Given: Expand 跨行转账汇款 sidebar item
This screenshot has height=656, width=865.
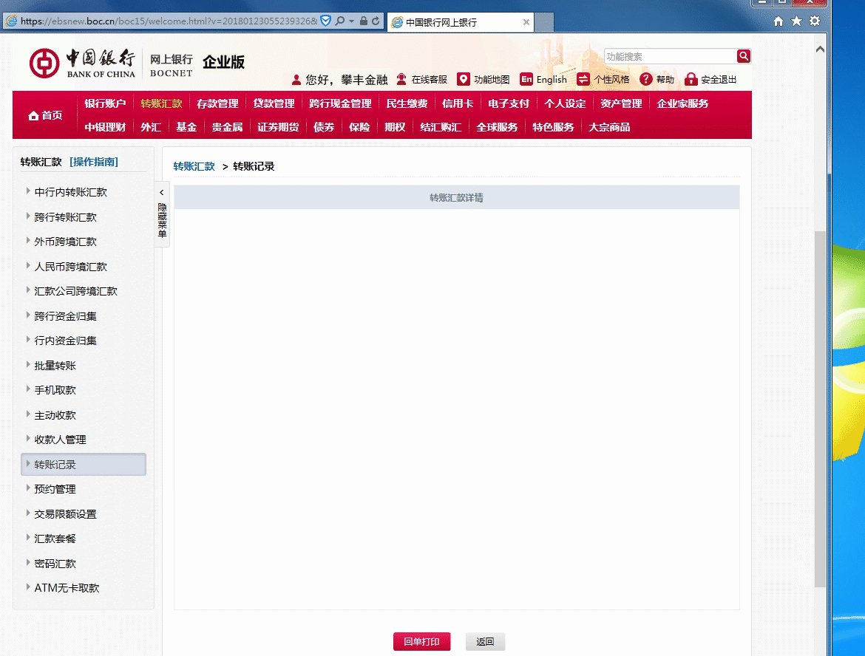Looking at the screenshot, I should (x=65, y=217).
